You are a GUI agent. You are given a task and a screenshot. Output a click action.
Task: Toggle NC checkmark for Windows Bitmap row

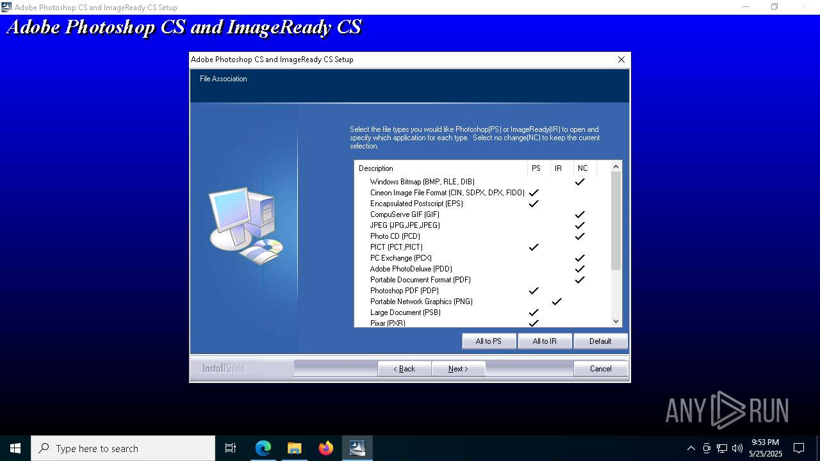point(580,182)
